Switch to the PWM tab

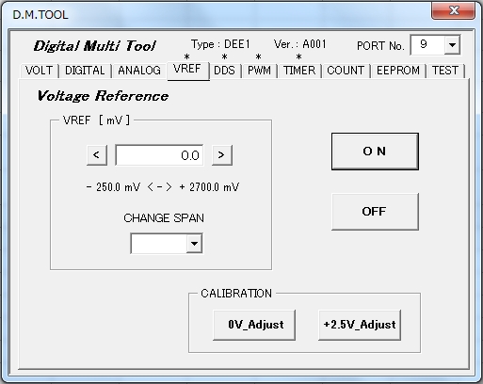click(259, 71)
